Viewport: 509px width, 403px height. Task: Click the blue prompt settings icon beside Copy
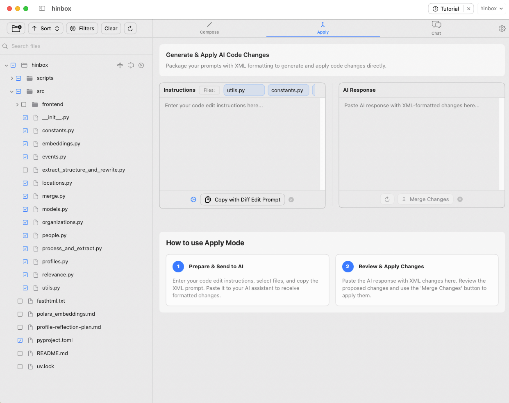point(193,199)
